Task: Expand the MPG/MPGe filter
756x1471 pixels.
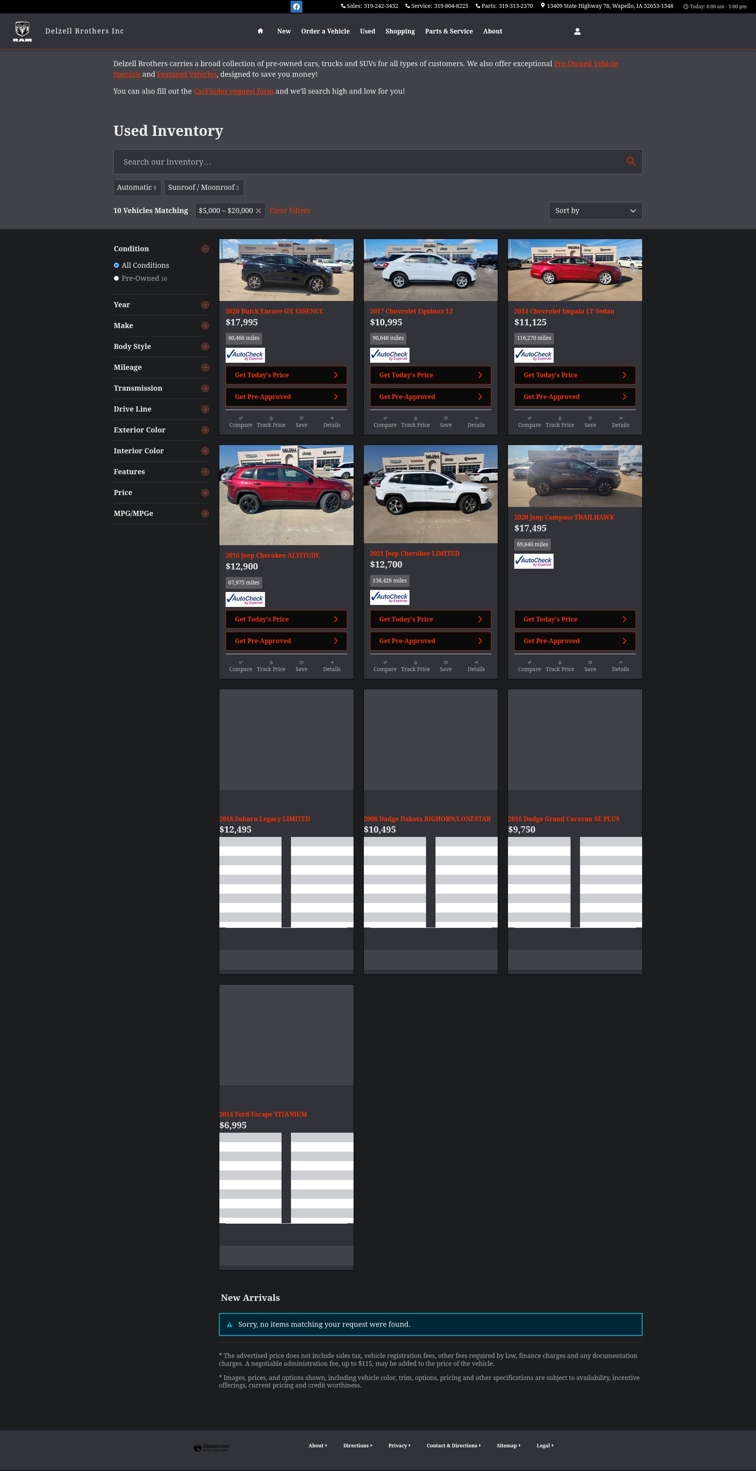Action: 205,513
